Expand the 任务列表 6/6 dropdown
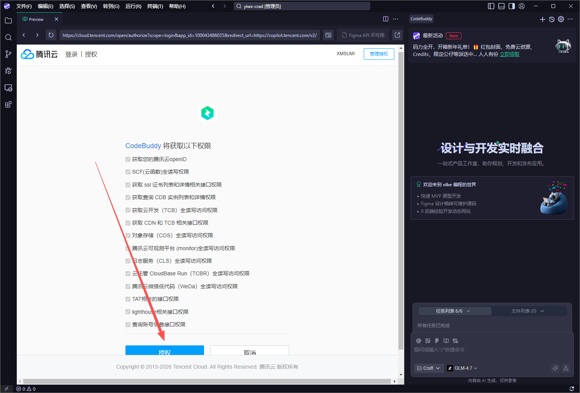 pyautogui.click(x=454, y=311)
